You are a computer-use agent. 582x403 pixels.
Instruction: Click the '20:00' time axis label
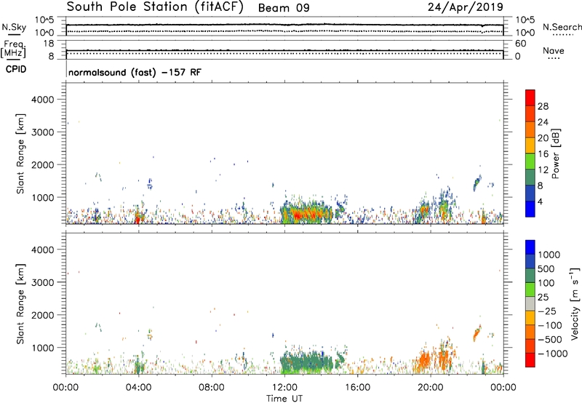430,388
